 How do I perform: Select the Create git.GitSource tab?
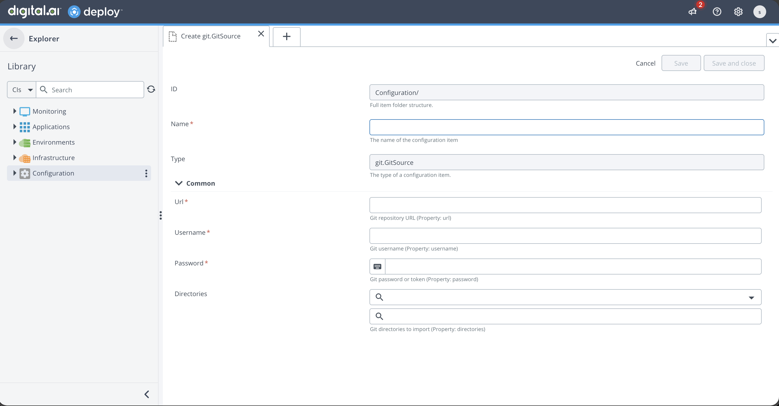(210, 36)
